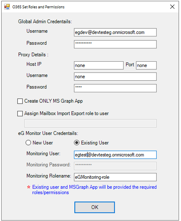Click the disabled mailbox role user field

[90, 123]
